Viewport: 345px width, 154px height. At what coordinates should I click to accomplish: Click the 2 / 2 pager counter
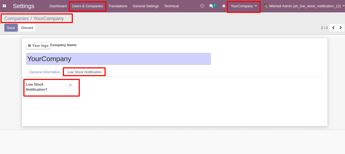pos(324,28)
